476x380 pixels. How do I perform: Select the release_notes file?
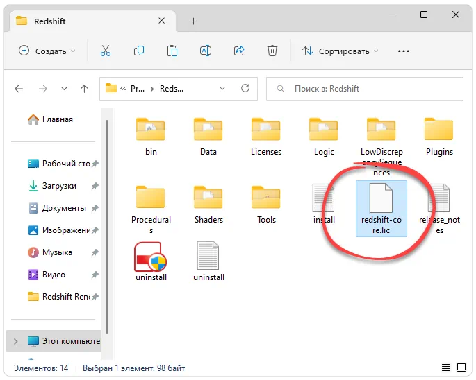tap(439, 209)
